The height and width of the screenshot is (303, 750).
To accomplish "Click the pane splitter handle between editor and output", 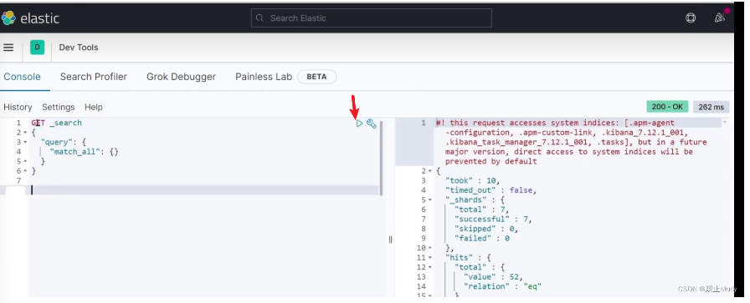I will click(x=390, y=240).
